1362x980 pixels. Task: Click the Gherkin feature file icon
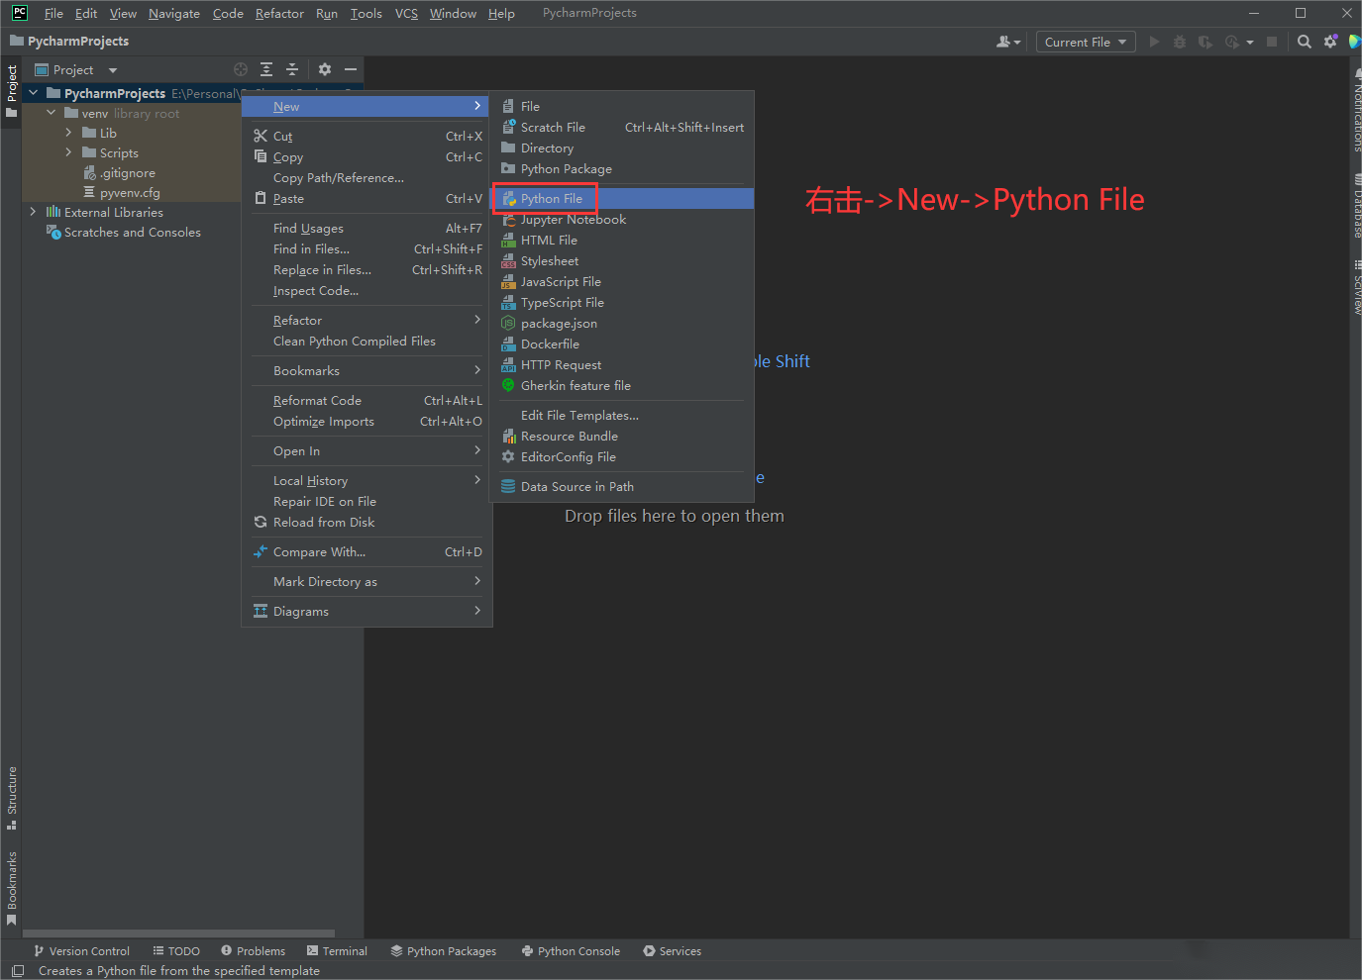coord(508,385)
